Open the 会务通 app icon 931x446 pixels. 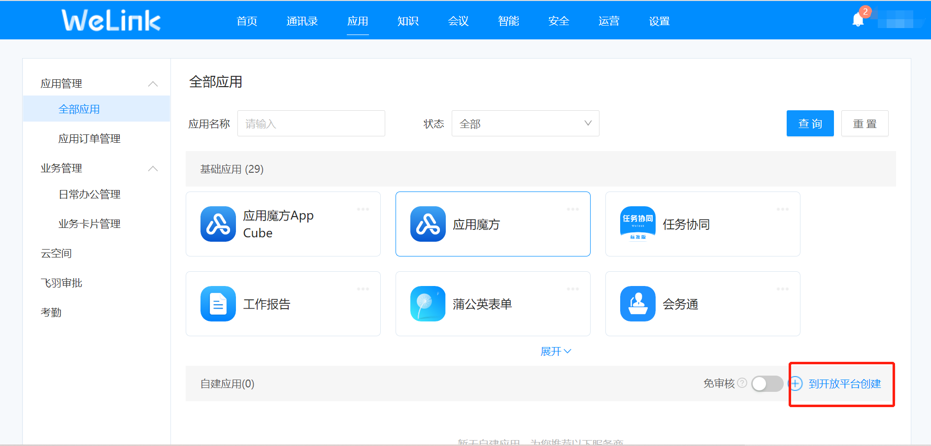tap(637, 304)
